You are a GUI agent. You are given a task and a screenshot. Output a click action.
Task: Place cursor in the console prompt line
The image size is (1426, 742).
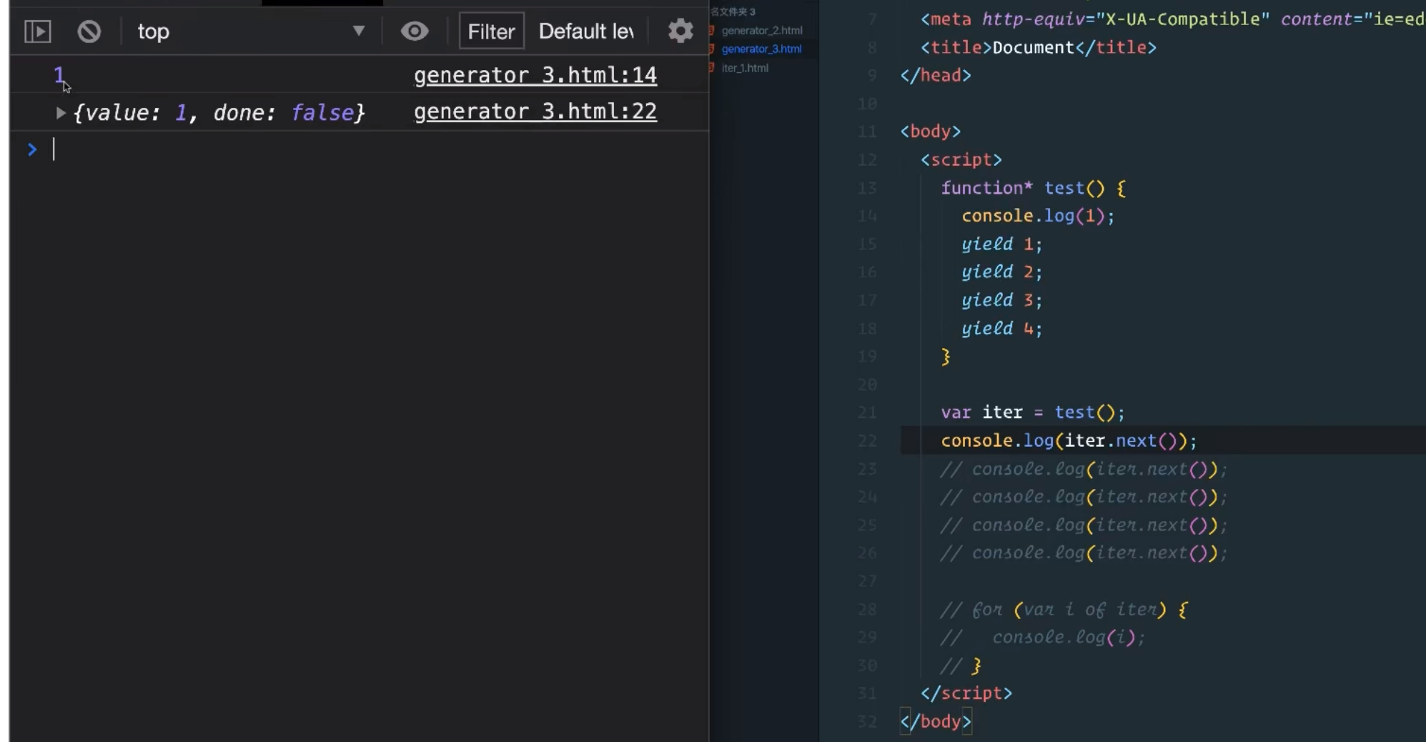379,149
